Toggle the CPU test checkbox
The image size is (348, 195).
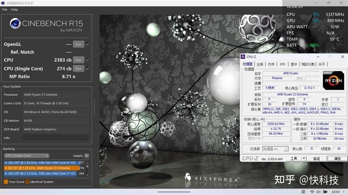point(88,60)
